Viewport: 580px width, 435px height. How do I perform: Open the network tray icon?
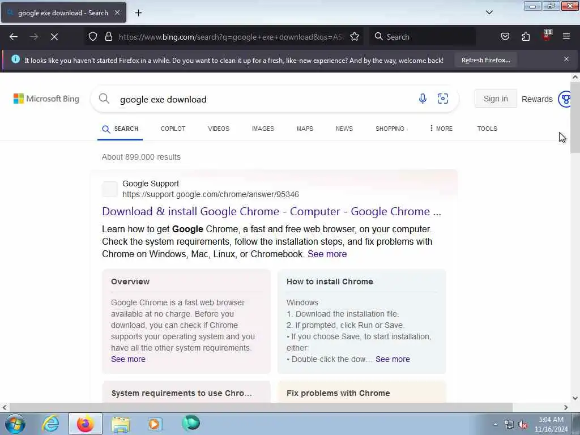click(x=509, y=425)
